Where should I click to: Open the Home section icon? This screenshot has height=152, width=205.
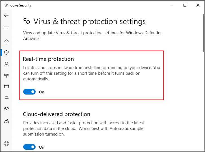click(7, 41)
